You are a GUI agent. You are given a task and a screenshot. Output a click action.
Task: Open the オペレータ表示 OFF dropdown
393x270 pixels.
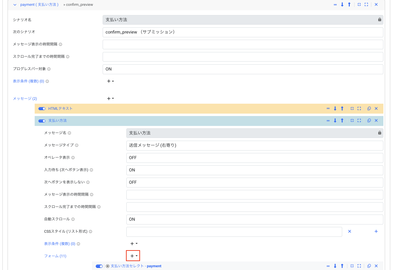pyautogui.click(x=255, y=158)
